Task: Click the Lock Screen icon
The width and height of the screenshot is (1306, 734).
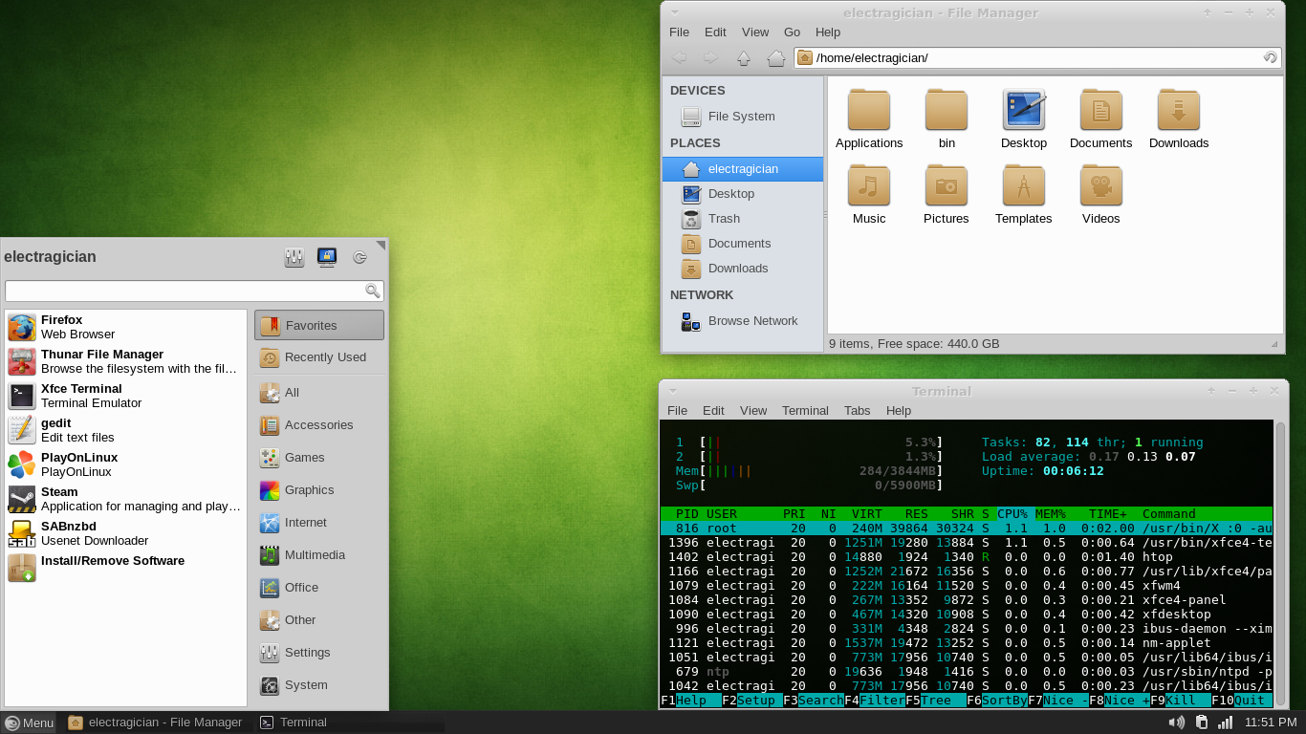Action: pos(327,256)
